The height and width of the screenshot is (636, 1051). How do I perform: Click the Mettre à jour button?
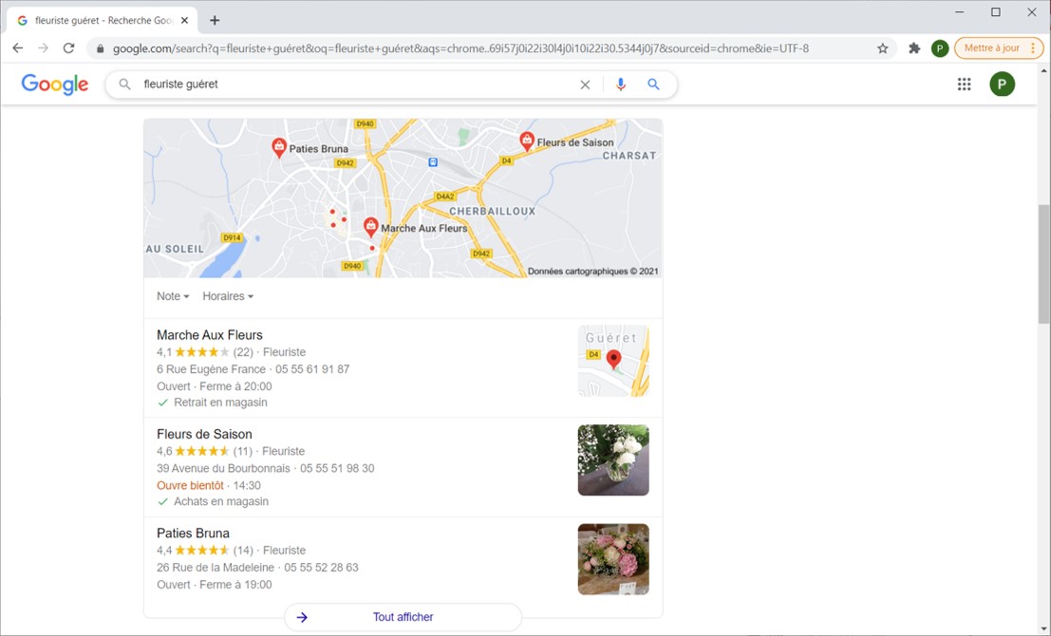[991, 48]
